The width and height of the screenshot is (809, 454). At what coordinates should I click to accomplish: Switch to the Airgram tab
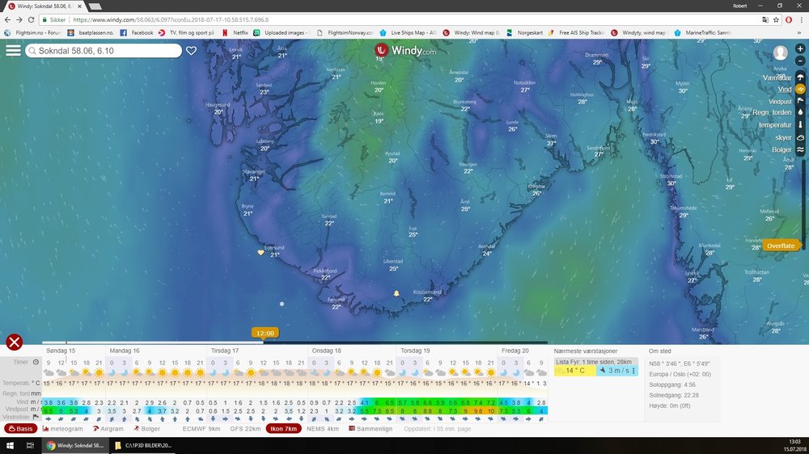[x=108, y=428]
